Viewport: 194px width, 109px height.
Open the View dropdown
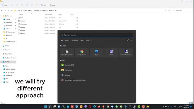(x=53, y=5)
